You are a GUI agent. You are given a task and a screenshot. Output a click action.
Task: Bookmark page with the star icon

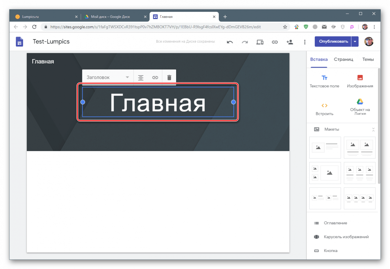285,27
